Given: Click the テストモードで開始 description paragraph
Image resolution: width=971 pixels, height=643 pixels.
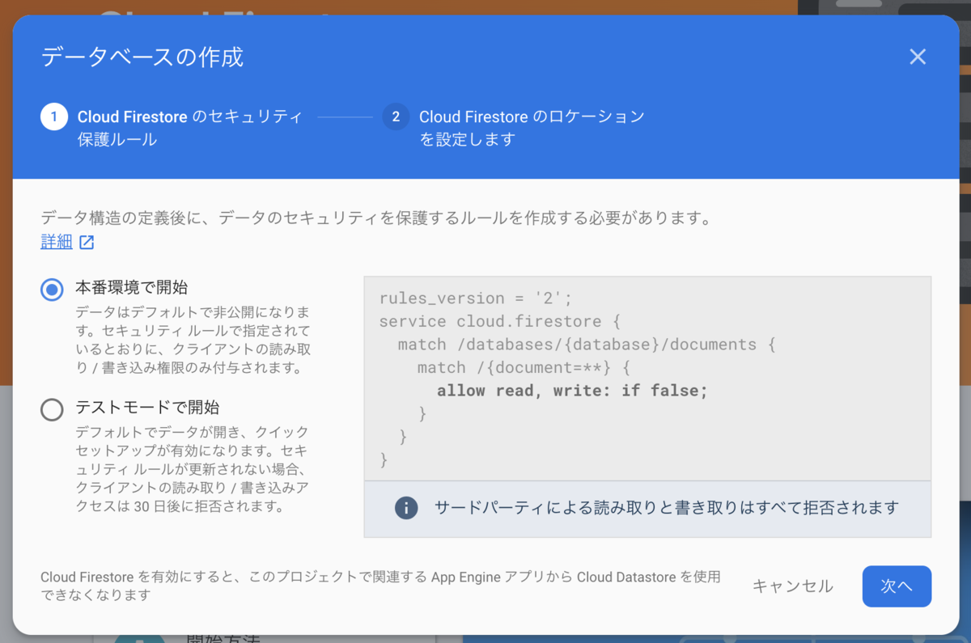Looking at the screenshot, I should pyautogui.click(x=193, y=469).
